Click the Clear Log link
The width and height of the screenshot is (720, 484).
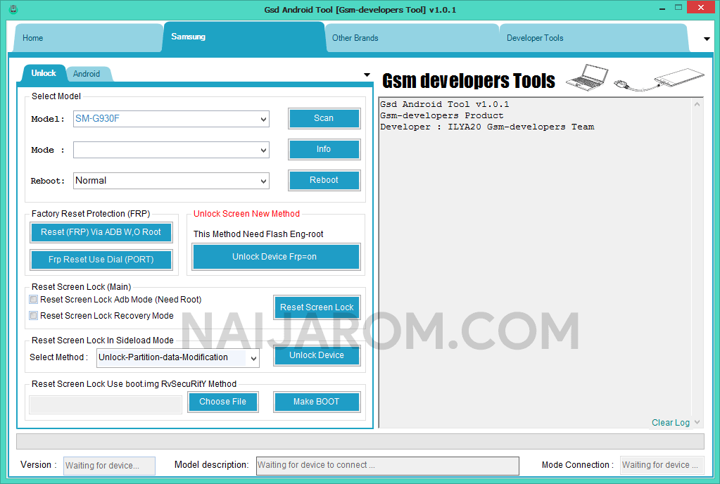tap(671, 423)
